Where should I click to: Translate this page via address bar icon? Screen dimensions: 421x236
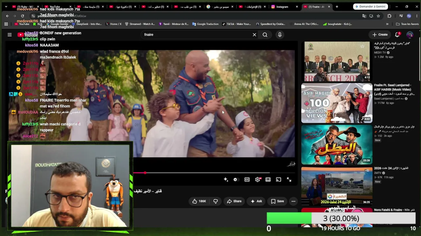point(364,16)
